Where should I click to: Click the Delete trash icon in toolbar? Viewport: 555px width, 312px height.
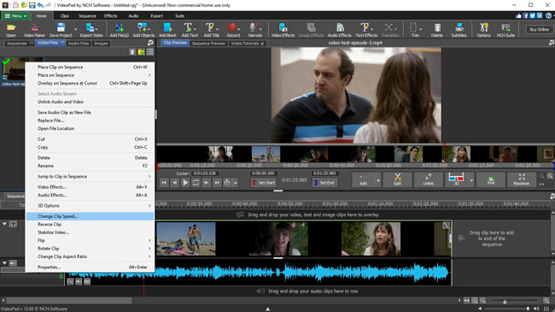[437, 30]
